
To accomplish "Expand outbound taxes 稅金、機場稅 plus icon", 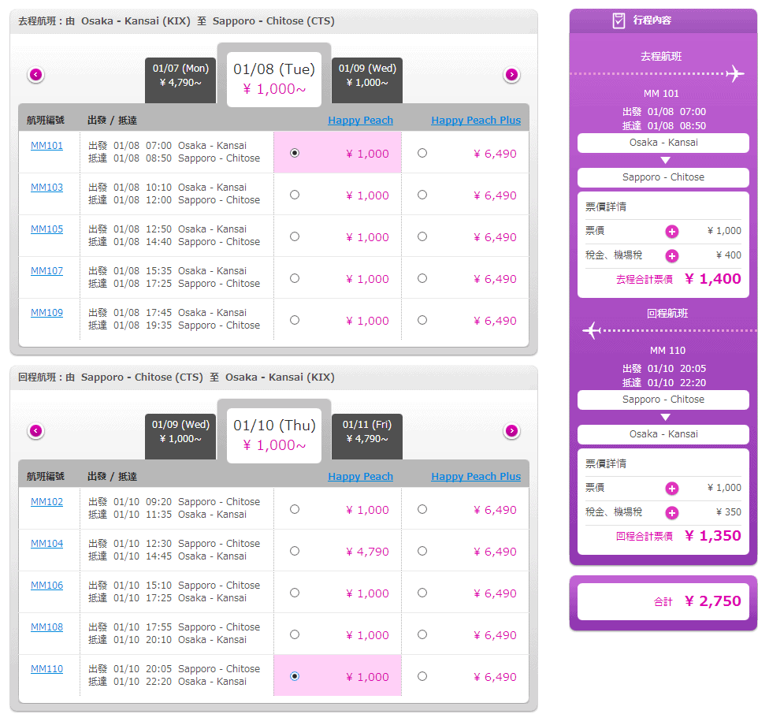I will click(x=672, y=255).
